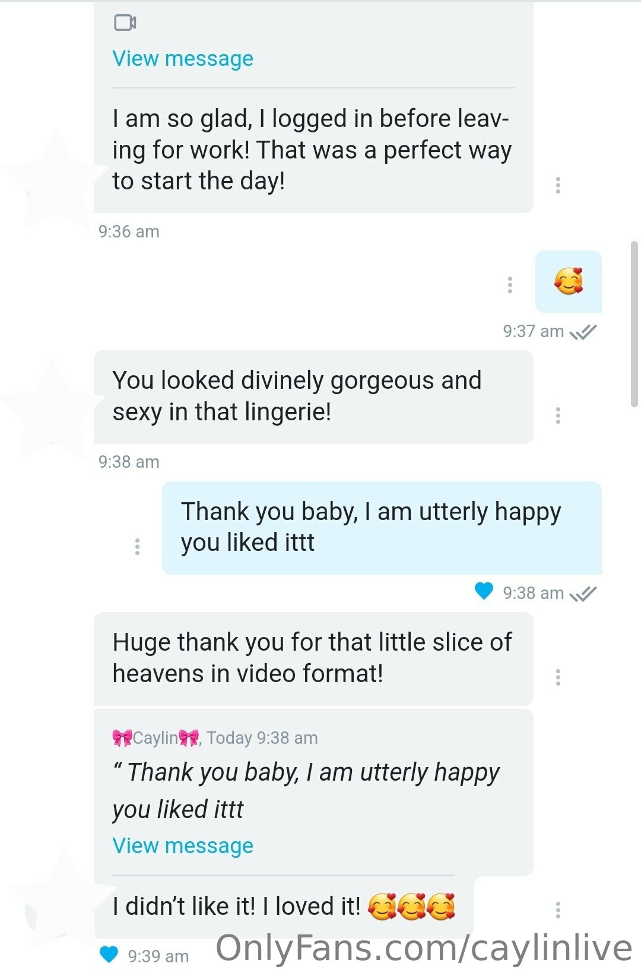Click the sent heart-face emoji bubble
The image size is (641, 976).
[x=569, y=281]
